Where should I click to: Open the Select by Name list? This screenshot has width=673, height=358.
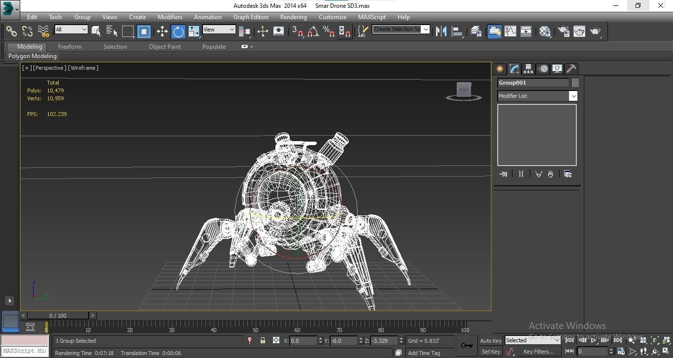[x=112, y=31]
